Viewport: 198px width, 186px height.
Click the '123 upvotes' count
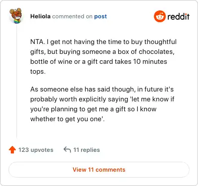pos(36,150)
